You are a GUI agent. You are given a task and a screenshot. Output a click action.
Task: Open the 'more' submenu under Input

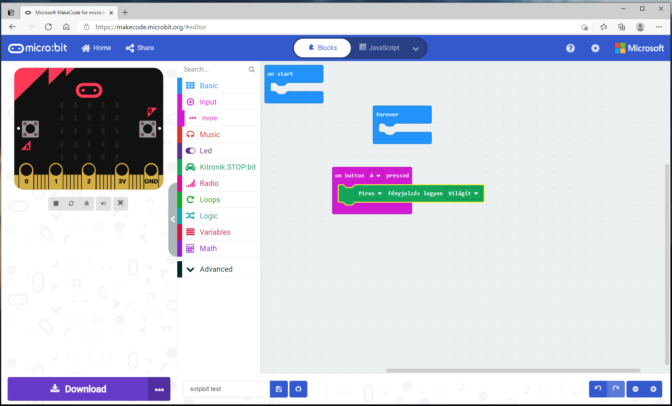[209, 118]
